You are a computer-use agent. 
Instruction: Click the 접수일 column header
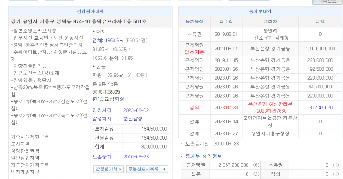226,21
